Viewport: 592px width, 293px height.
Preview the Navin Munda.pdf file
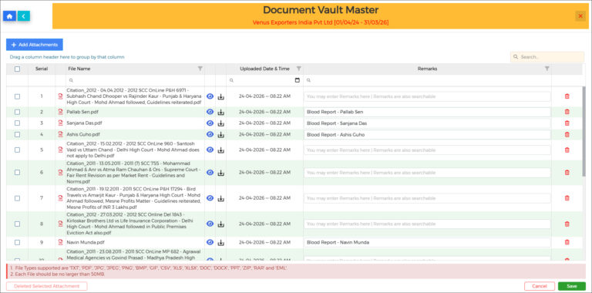point(210,242)
